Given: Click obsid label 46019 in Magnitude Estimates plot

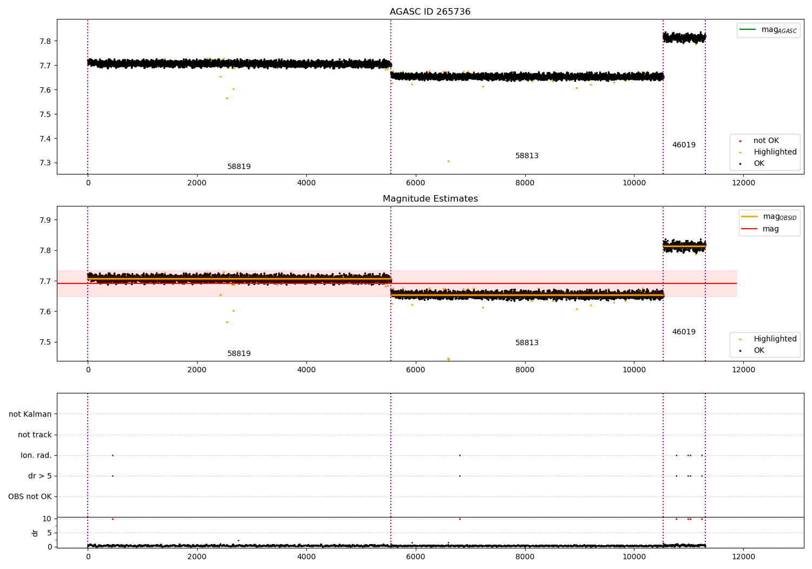Looking at the screenshot, I should 684,332.
